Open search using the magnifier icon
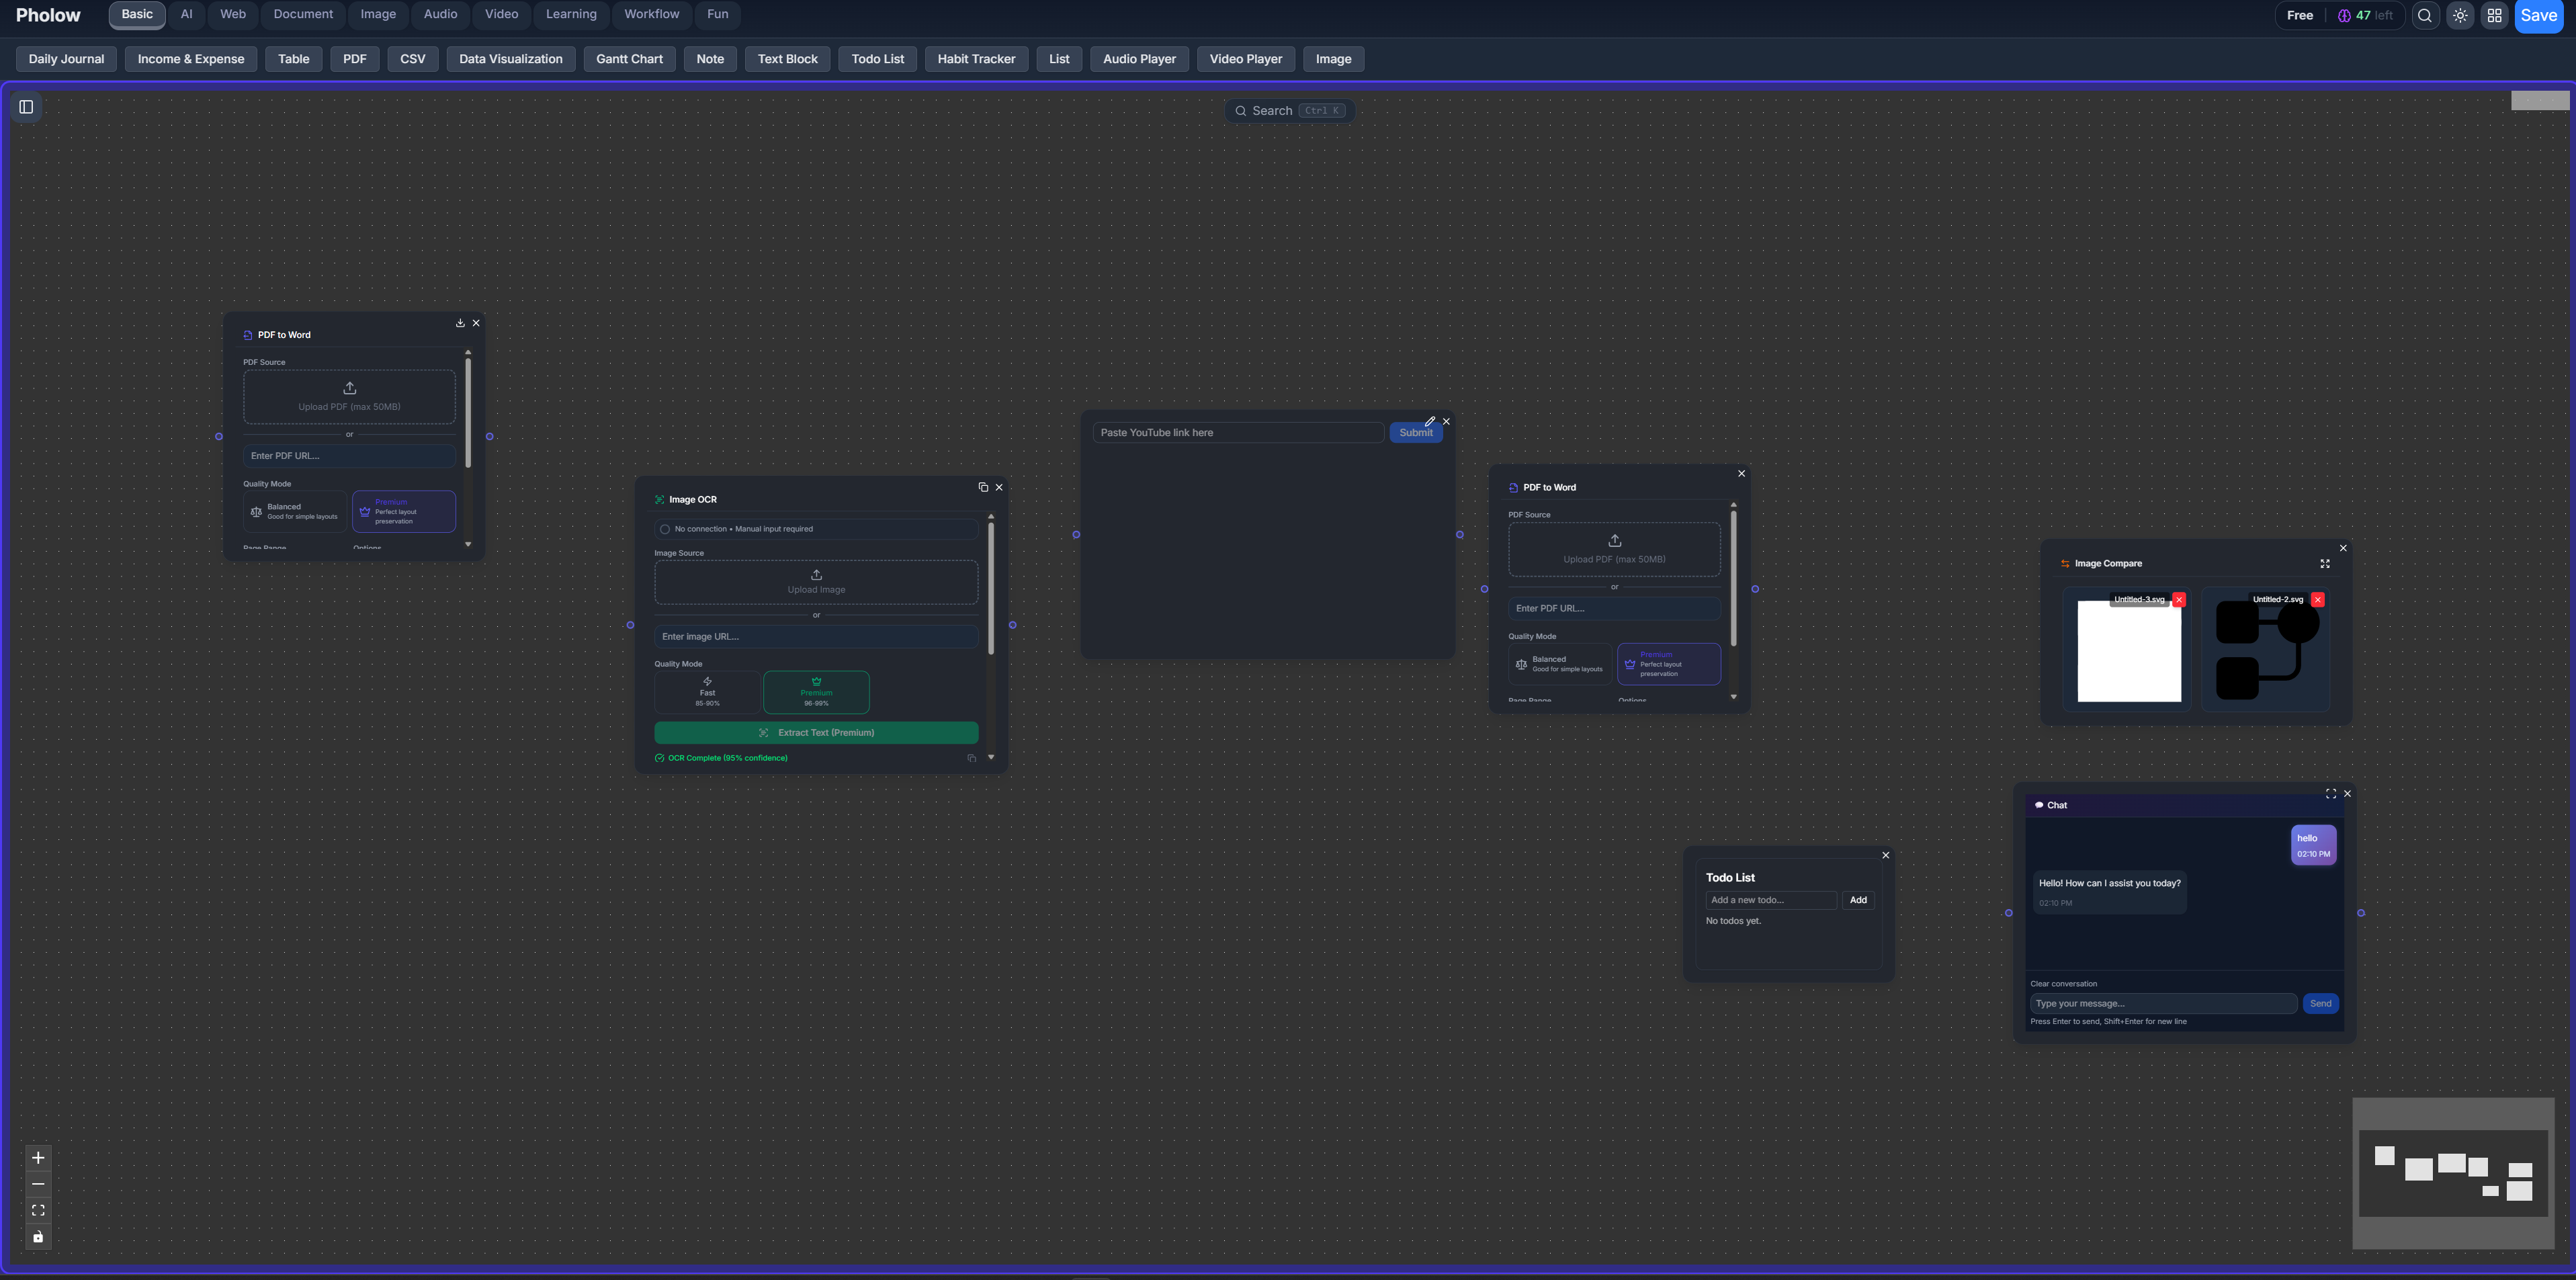This screenshot has width=2576, height=1280. (x=2424, y=15)
